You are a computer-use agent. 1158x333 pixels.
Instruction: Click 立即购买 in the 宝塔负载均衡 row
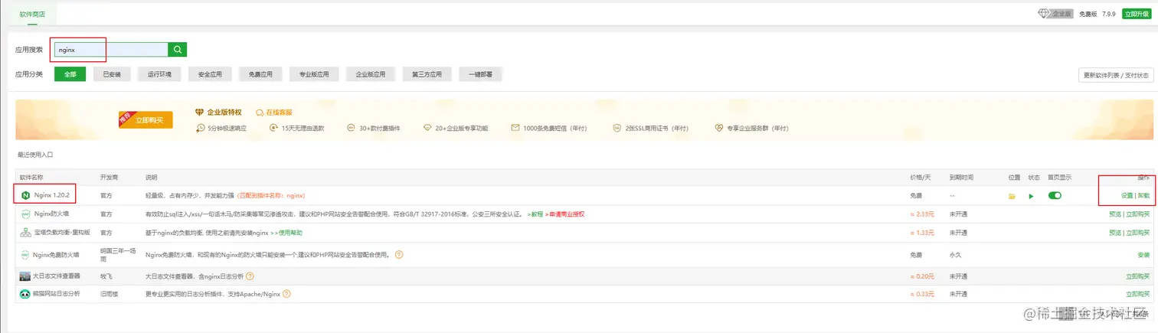point(1137,233)
